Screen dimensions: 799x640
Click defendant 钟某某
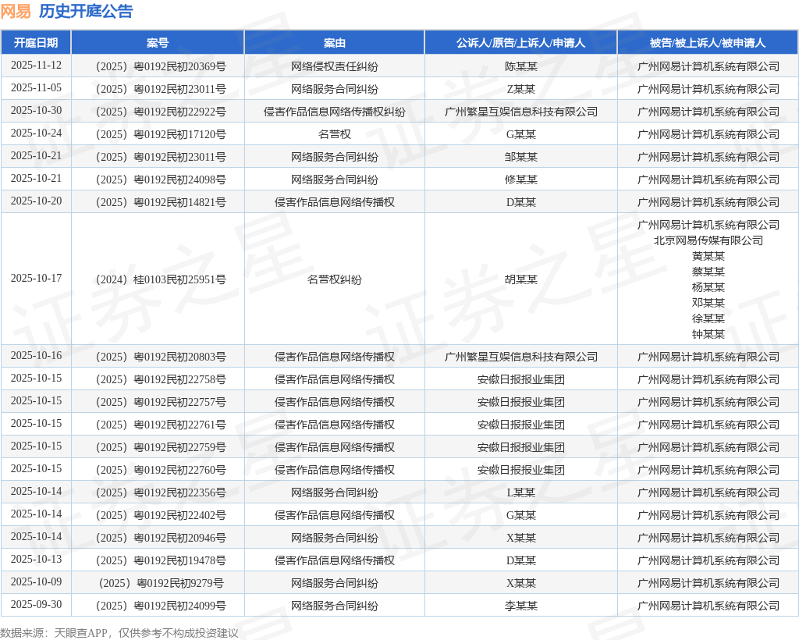(x=708, y=334)
